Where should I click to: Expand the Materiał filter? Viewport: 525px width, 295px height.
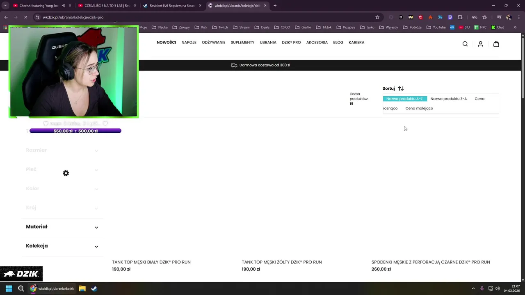coord(62,227)
